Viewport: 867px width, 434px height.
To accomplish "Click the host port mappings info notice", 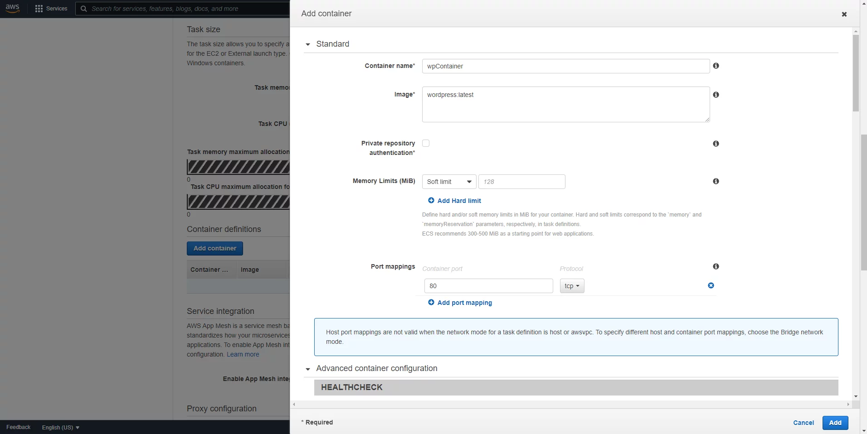I will (576, 337).
